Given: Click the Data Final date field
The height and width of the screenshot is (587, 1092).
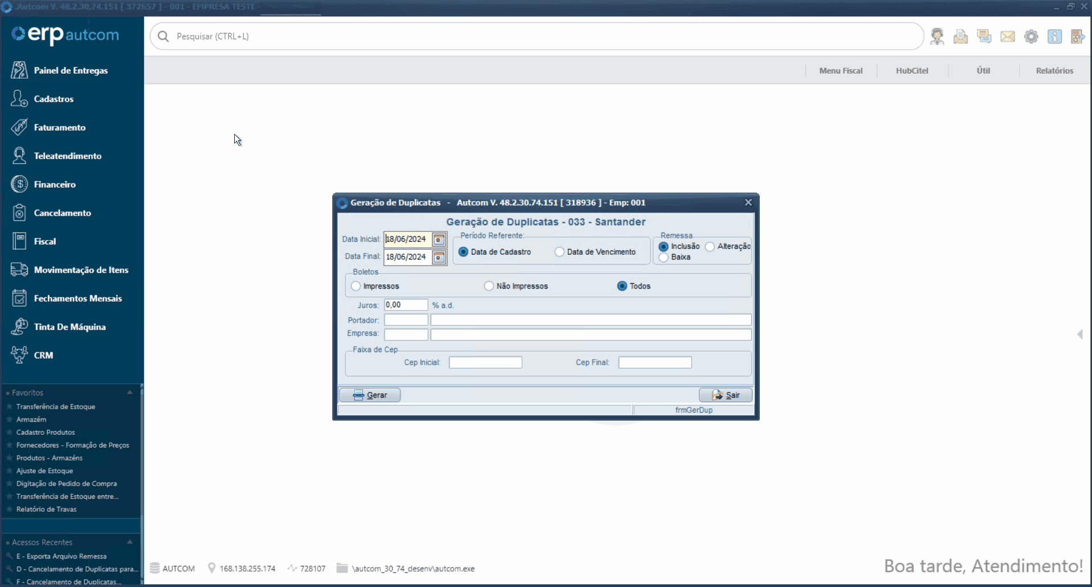Looking at the screenshot, I should click(408, 257).
